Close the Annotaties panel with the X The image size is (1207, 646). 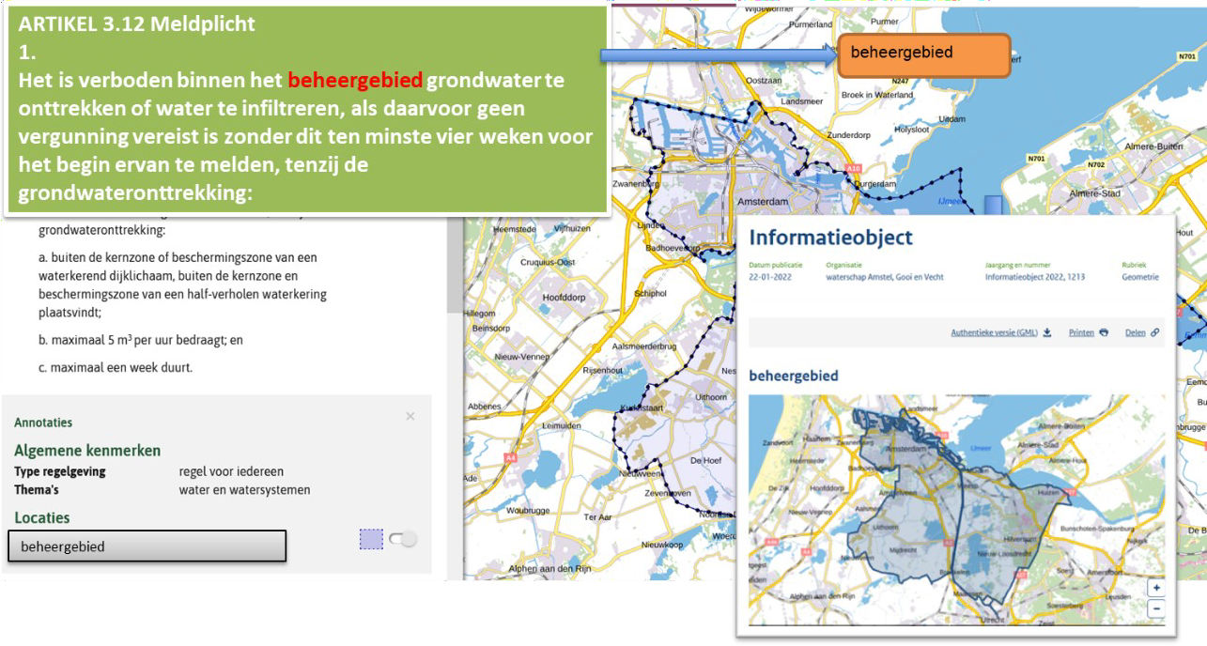(x=410, y=416)
